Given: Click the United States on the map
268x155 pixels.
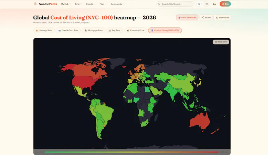Looking at the screenshot, I should [x=82, y=82].
